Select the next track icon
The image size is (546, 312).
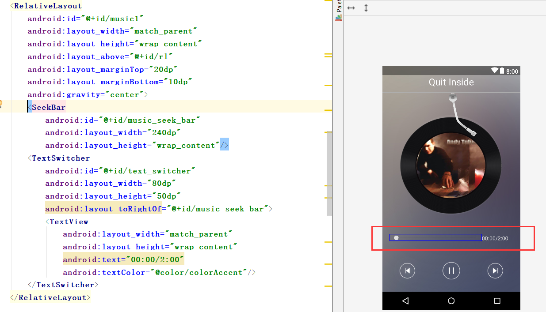pos(495,271)
